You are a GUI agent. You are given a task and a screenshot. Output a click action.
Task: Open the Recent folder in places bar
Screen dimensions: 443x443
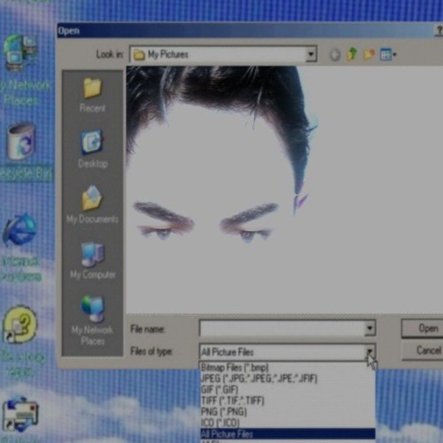92,95
